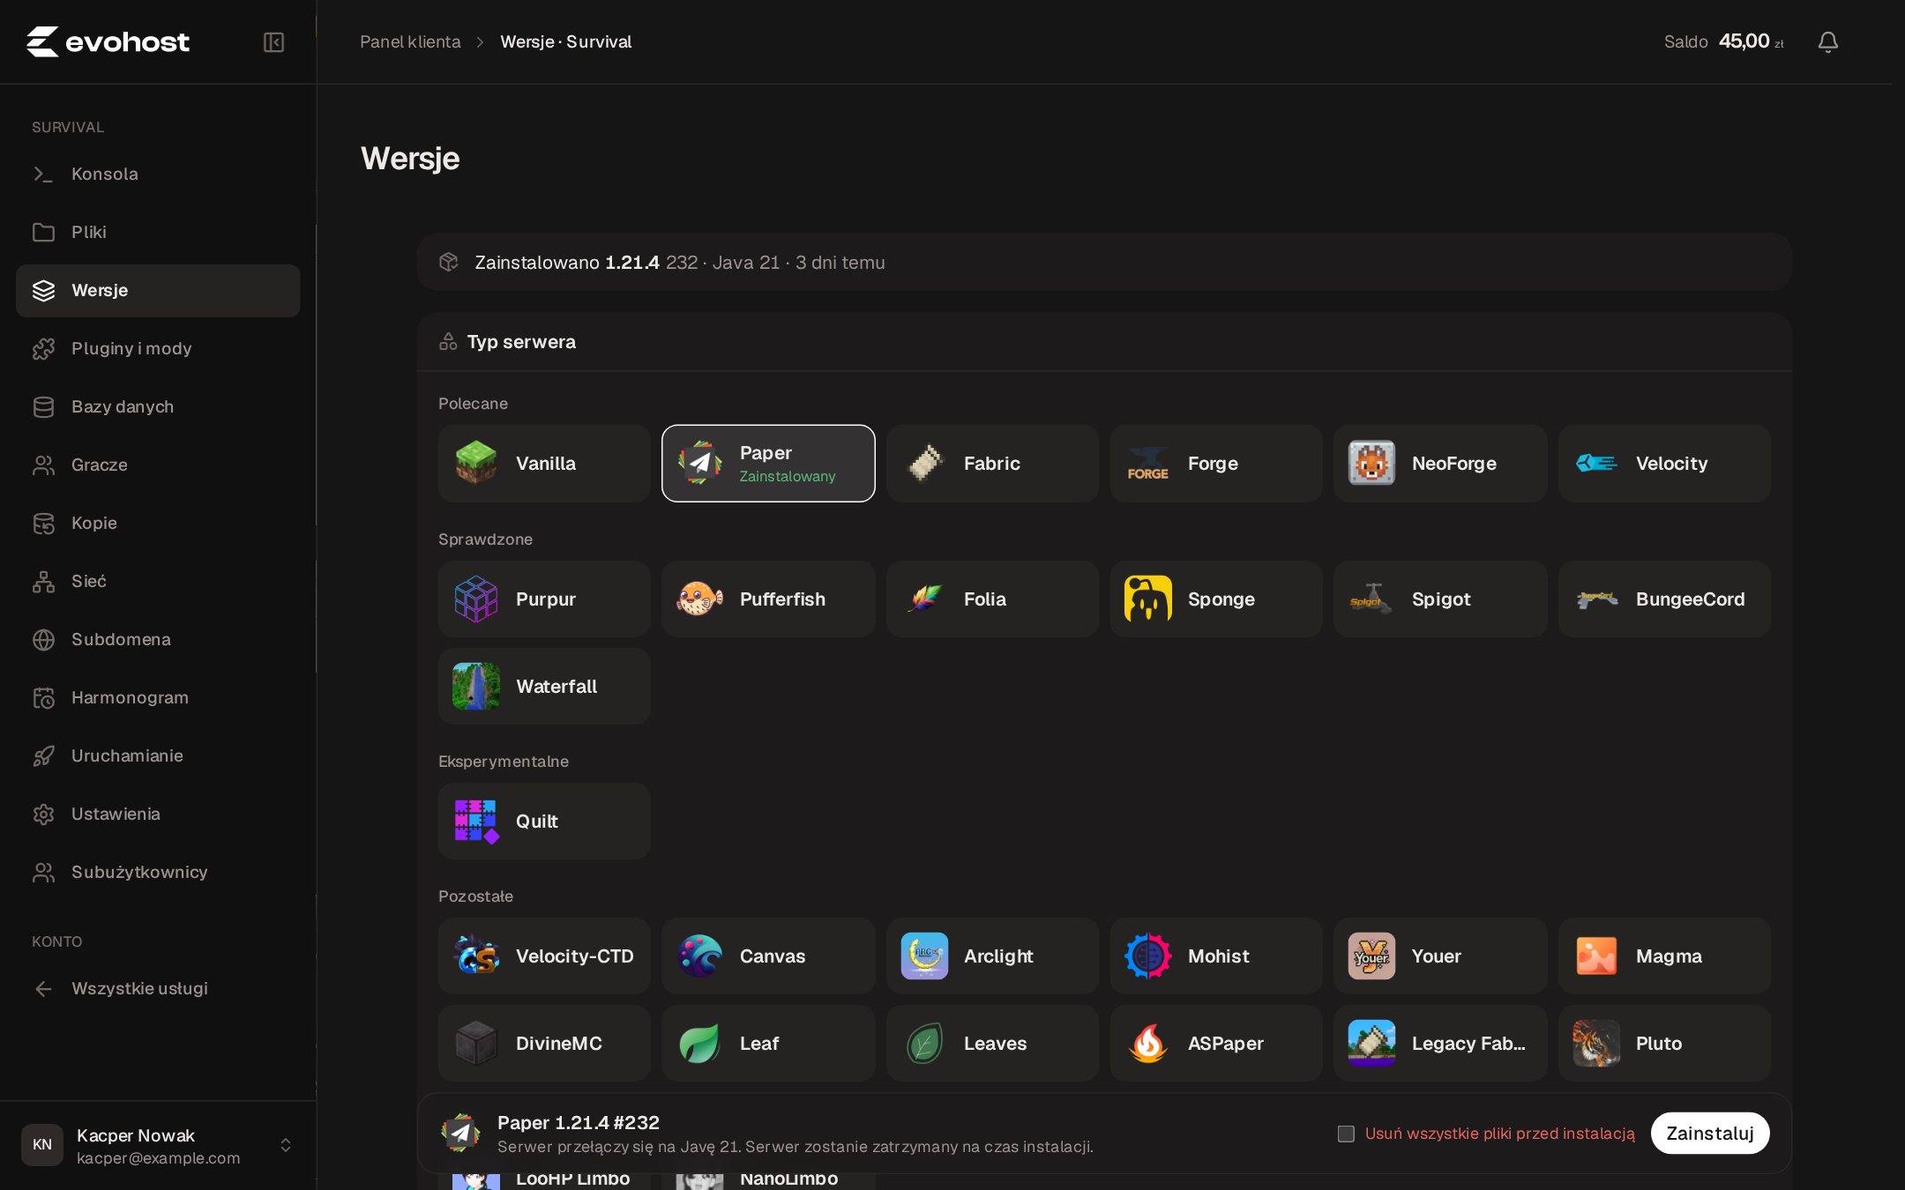Pick the Legacy Fab... server card
The image size is (1905, 1190).
click(1440, 1044)
